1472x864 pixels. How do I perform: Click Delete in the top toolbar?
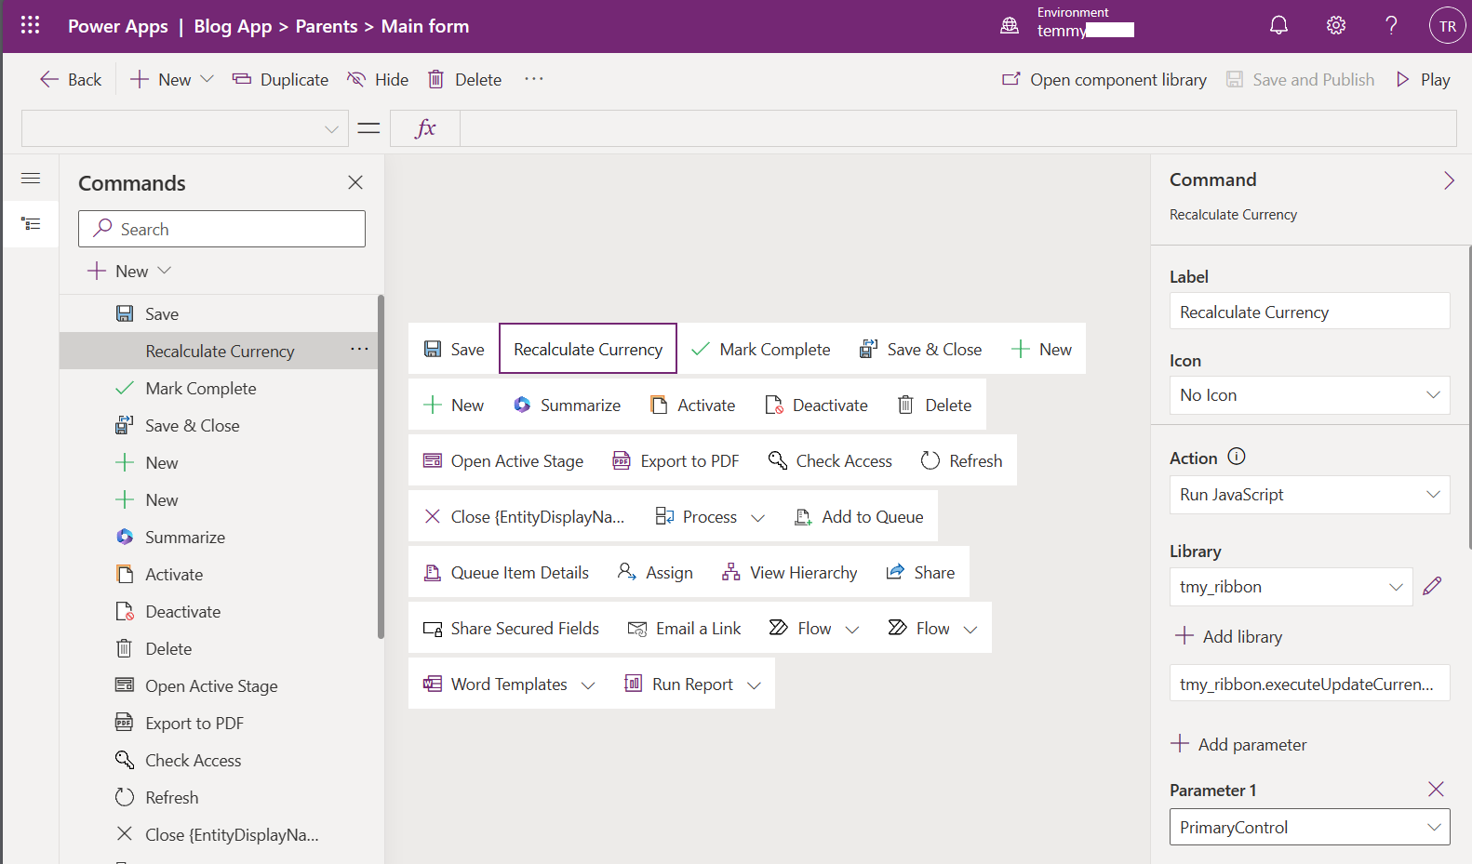[464, 79]
